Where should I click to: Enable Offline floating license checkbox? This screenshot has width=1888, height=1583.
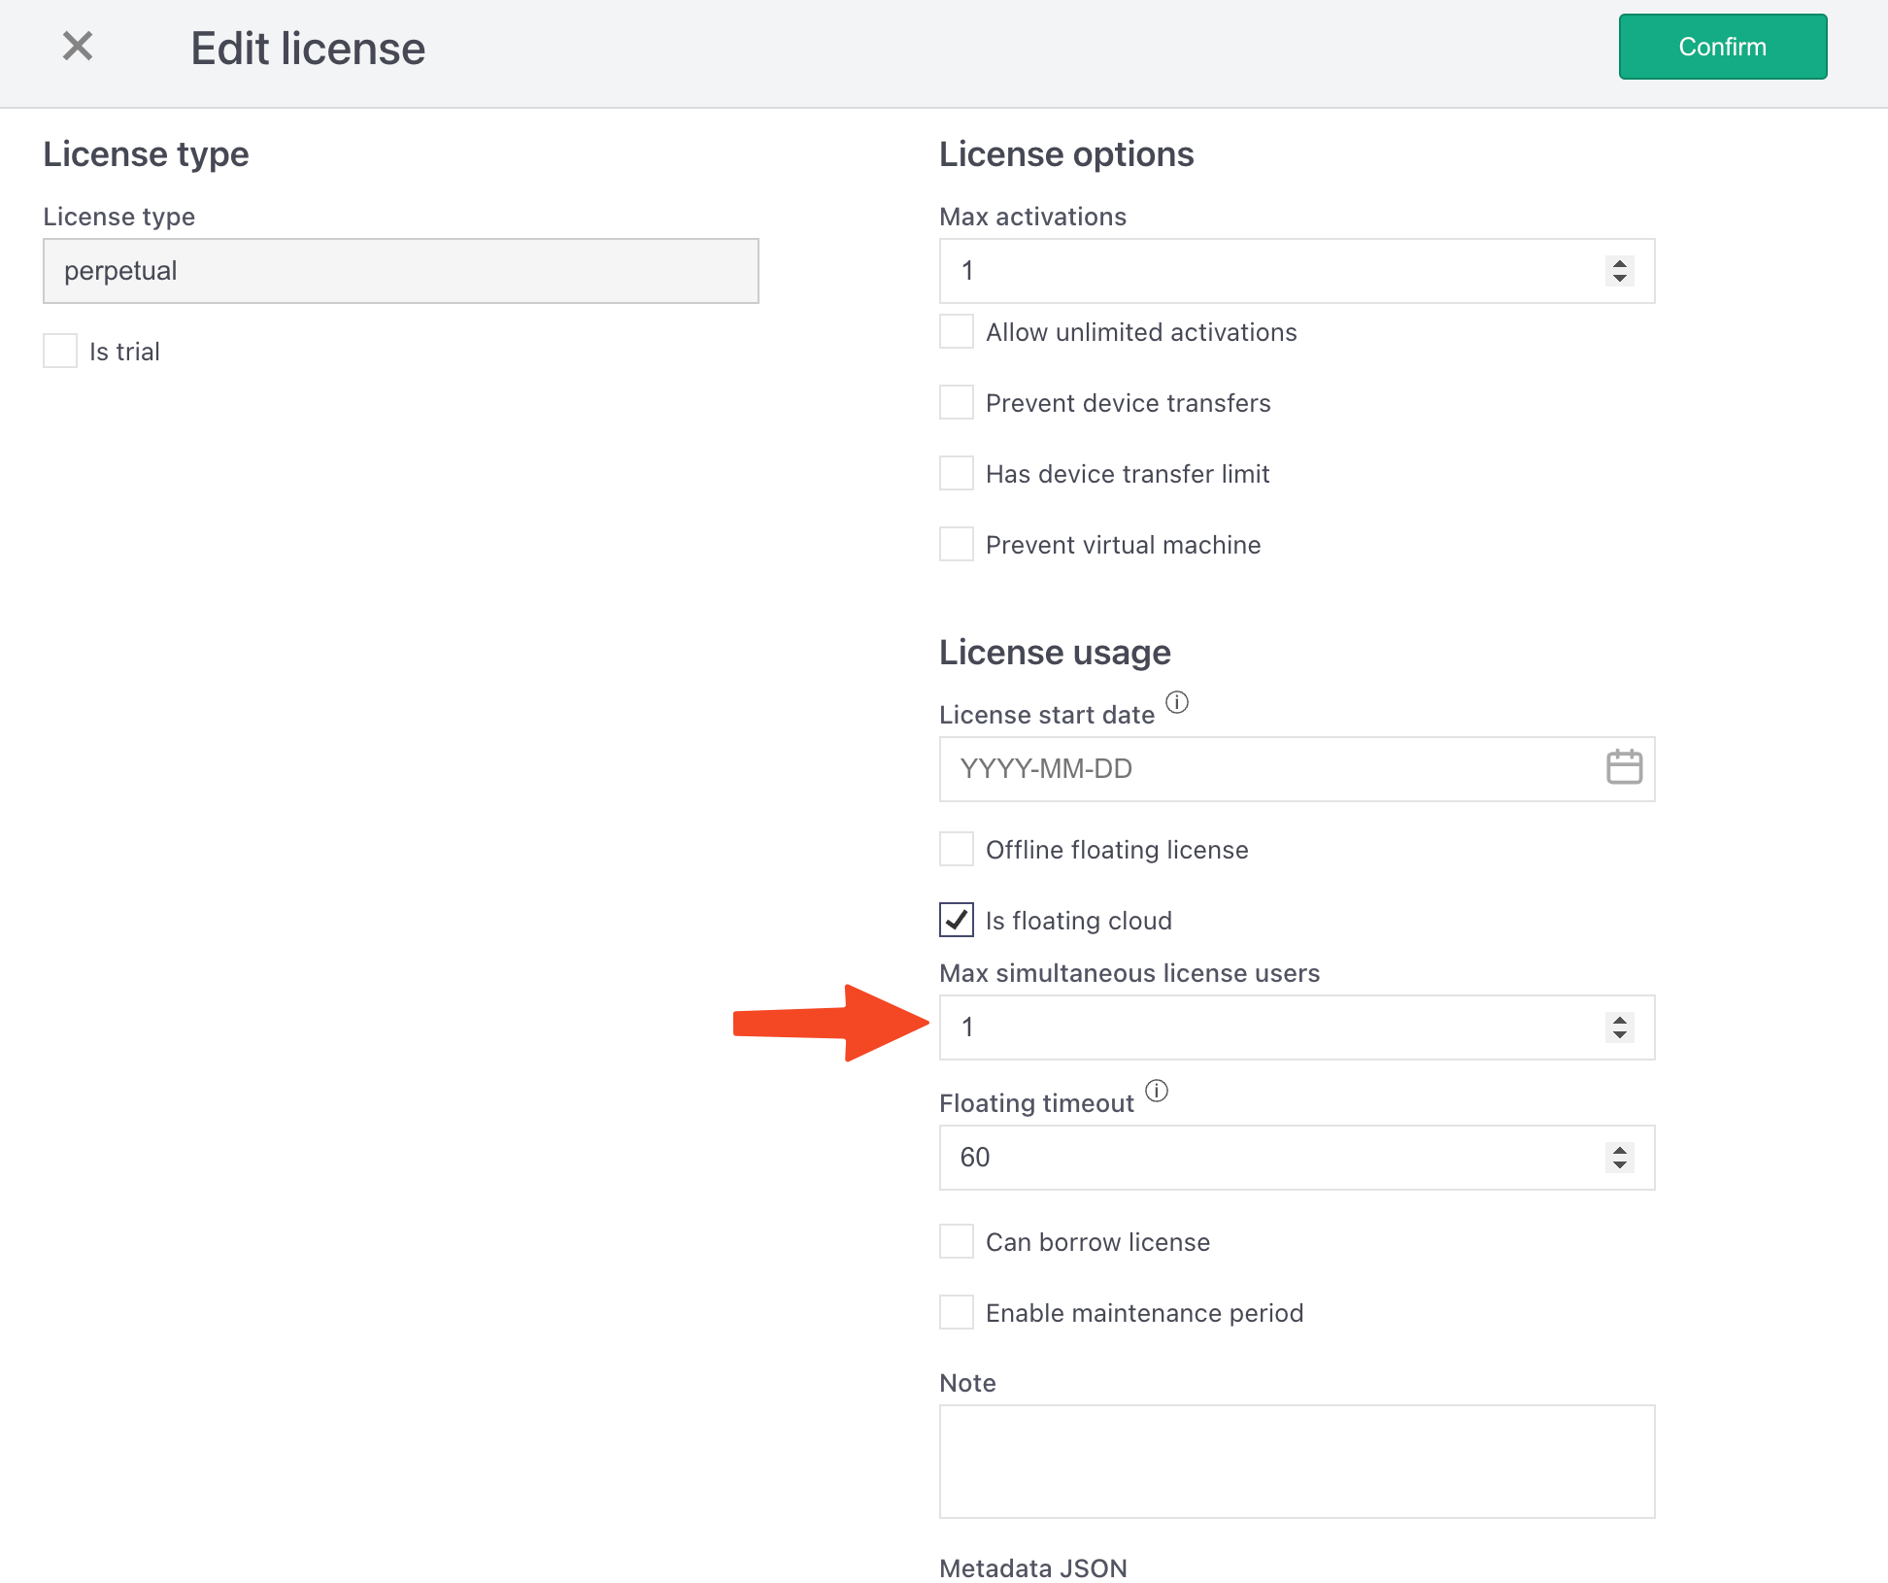coord(957,849)
